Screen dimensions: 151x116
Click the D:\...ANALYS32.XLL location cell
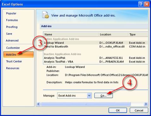point(111,58)
